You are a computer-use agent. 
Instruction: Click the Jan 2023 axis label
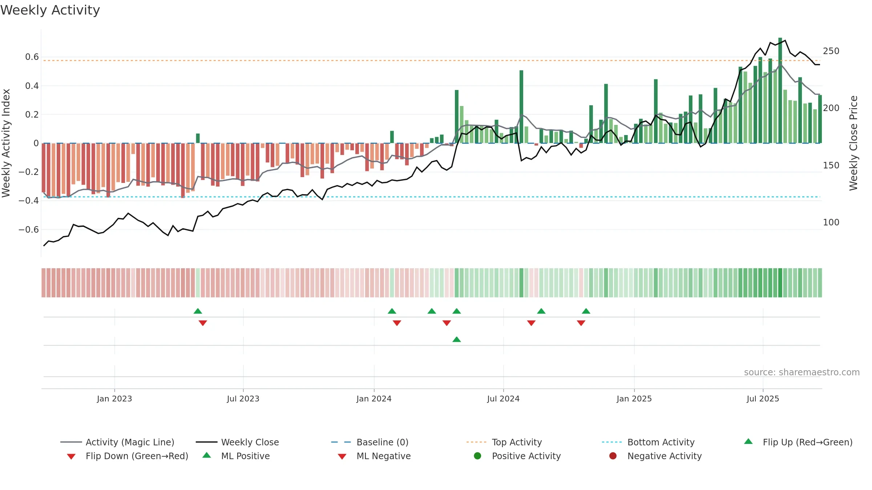(114, 399)
